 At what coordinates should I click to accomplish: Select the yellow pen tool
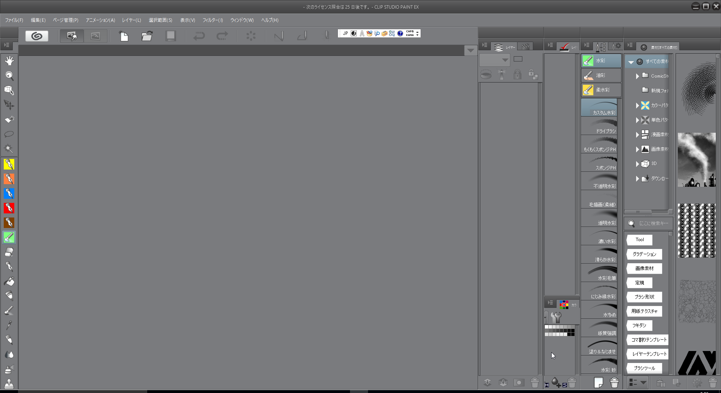pos(9,164)
